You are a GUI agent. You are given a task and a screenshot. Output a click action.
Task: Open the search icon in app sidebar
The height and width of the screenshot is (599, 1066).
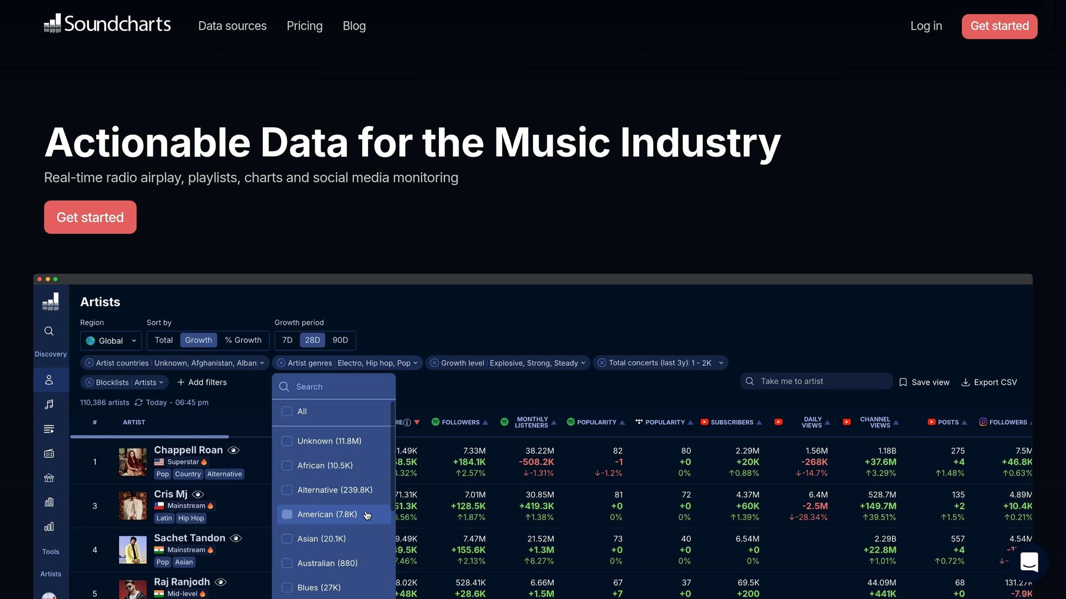pos(49,331)
